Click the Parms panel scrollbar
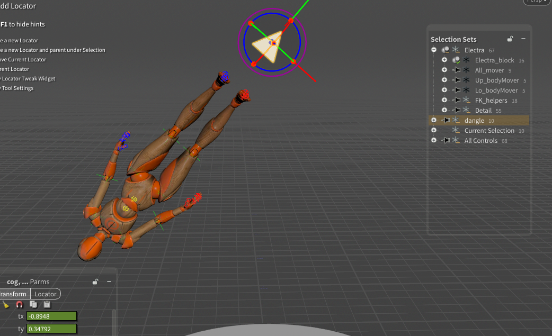 click(114, 322)
